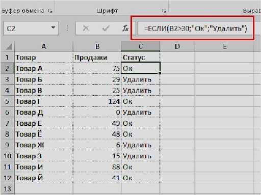This screenshot has width=261, height=195.
Task: Select row 13 header
Action: [7, 189]
